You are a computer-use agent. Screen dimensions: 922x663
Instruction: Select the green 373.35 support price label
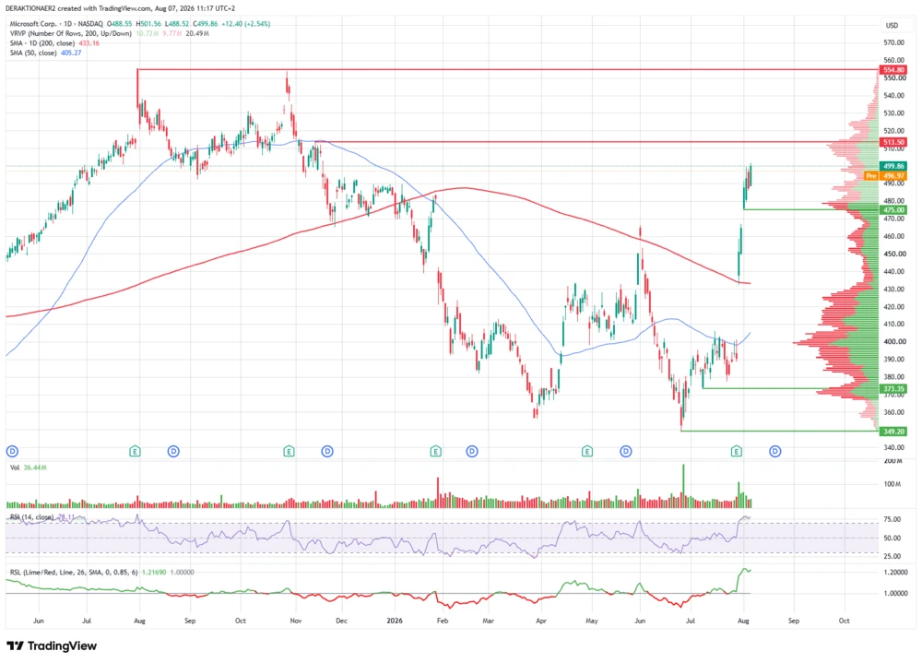pyautogui.click(x=893, y=389)
